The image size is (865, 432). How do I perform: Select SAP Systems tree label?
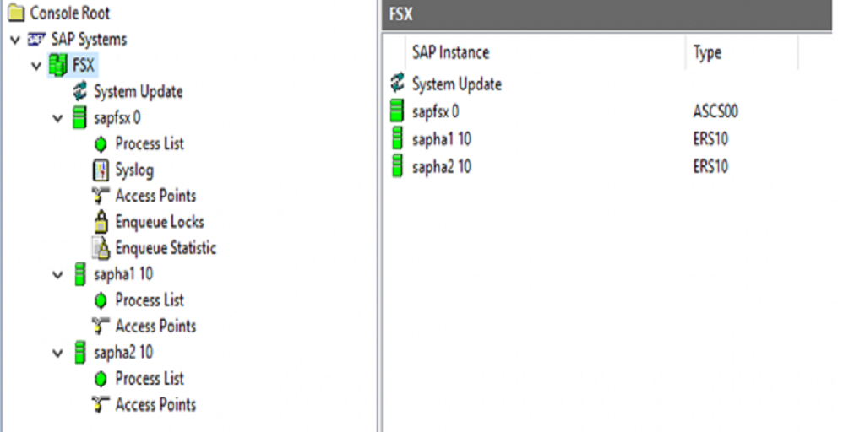pos(89,40)
